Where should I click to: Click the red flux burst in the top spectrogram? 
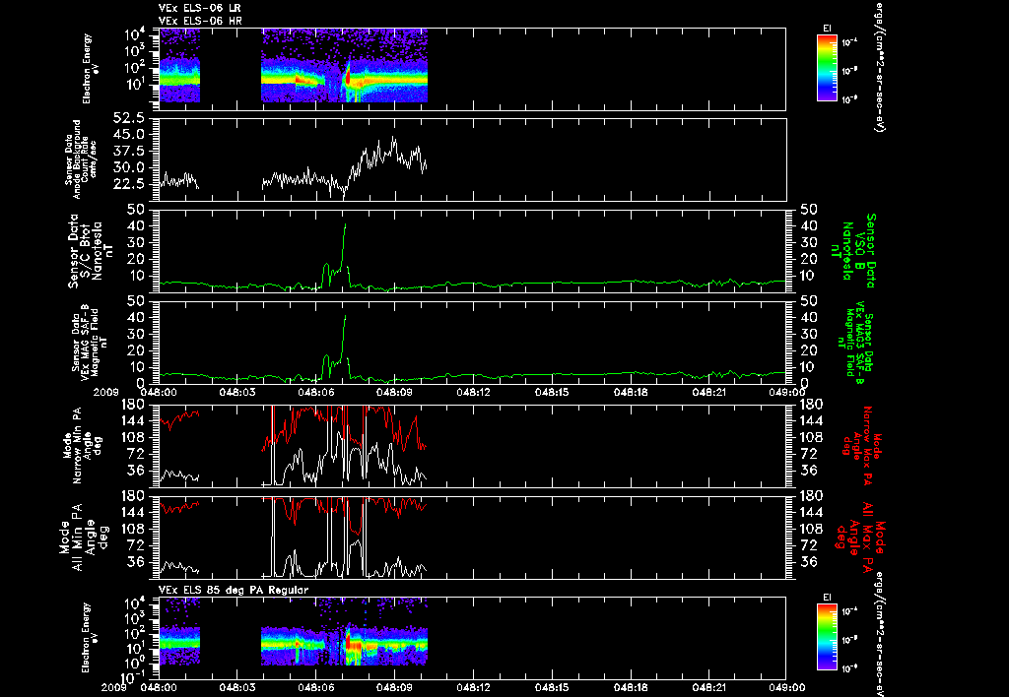[348, 78]
